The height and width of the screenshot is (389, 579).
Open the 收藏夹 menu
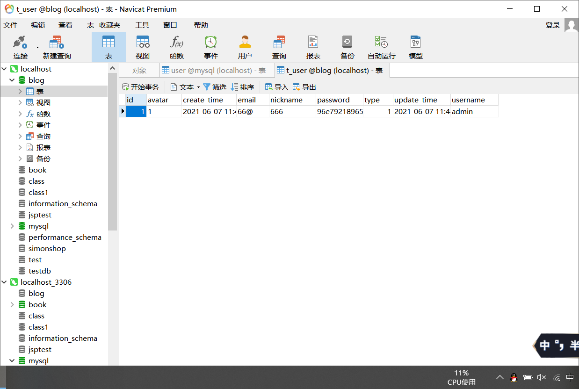point(109,25)
